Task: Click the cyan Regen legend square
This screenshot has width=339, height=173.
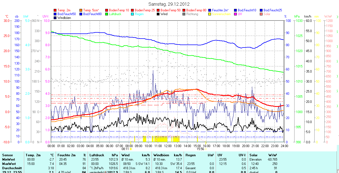Action: [x=133, y=14]
